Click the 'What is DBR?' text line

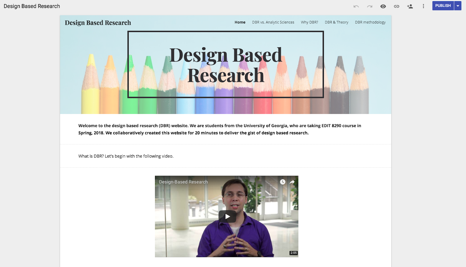coord(126,156)
